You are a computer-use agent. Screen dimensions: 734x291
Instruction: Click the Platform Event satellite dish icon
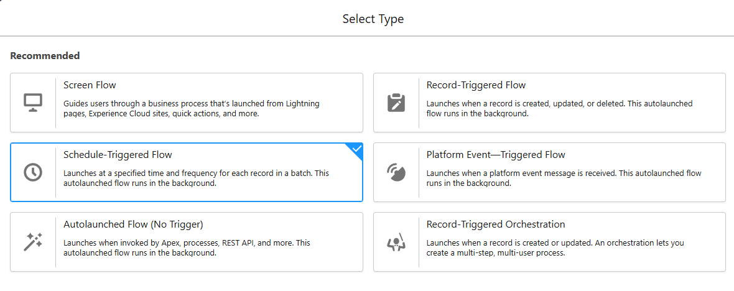tap(396, 172)
